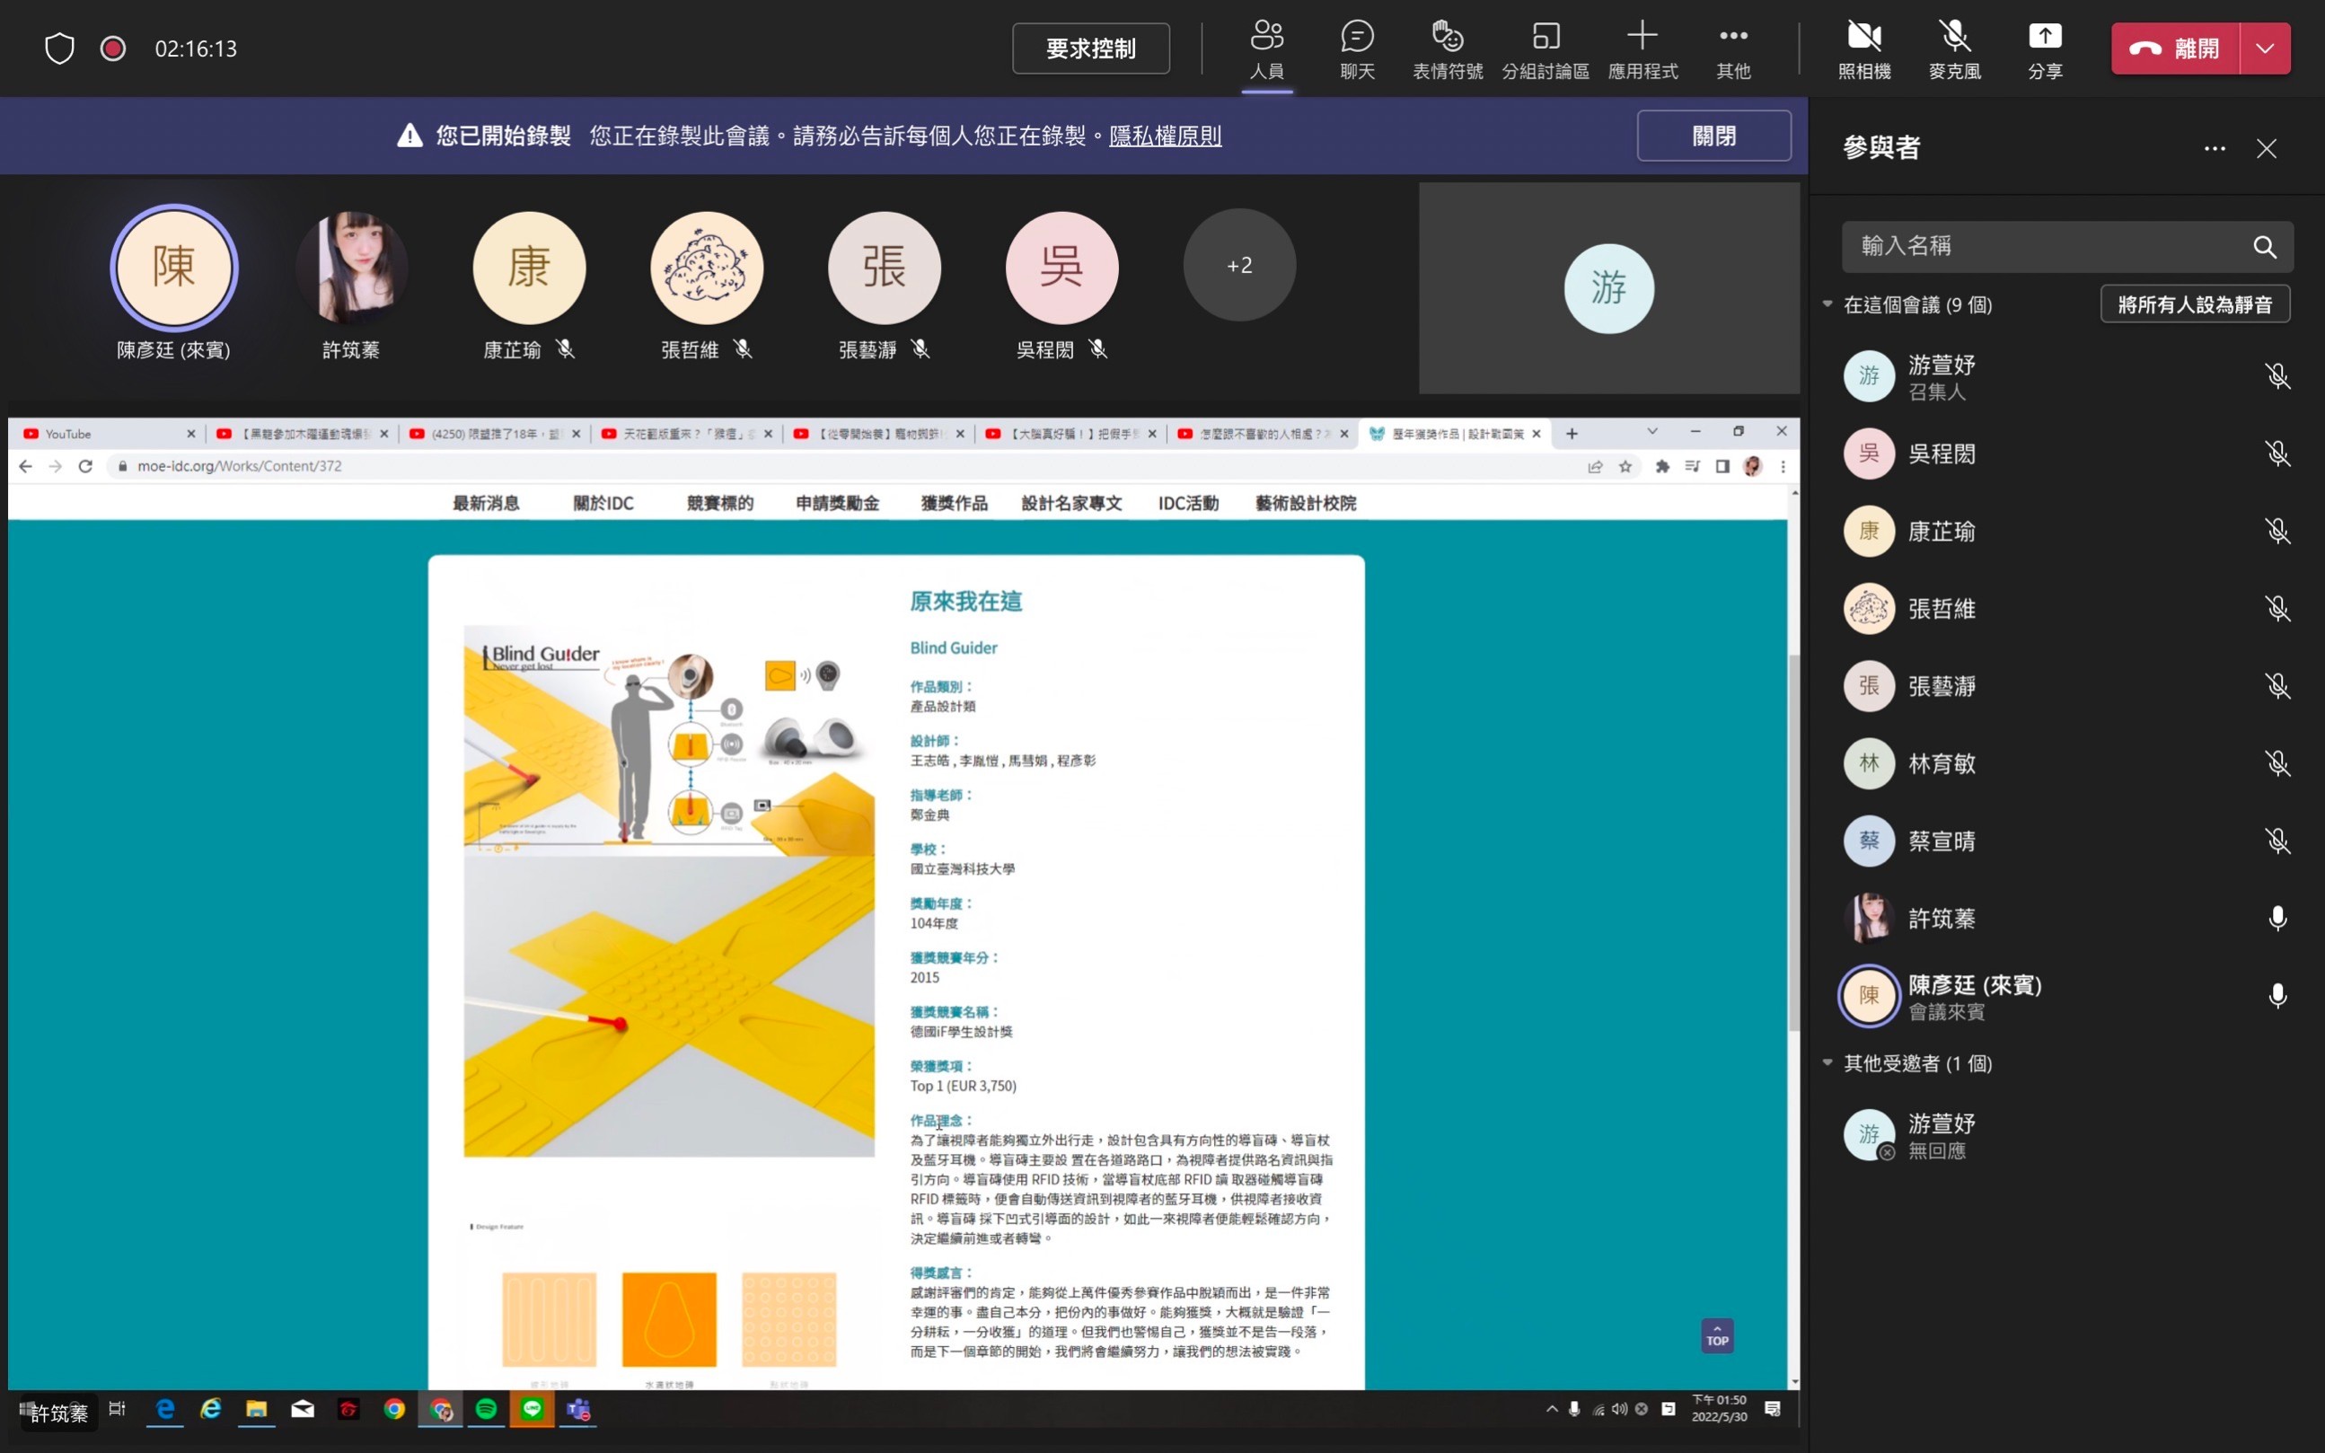Collapse the 在這個會議 (9 個) section
This screenshot has height=1453, width=2325.
pos(1827,304)
